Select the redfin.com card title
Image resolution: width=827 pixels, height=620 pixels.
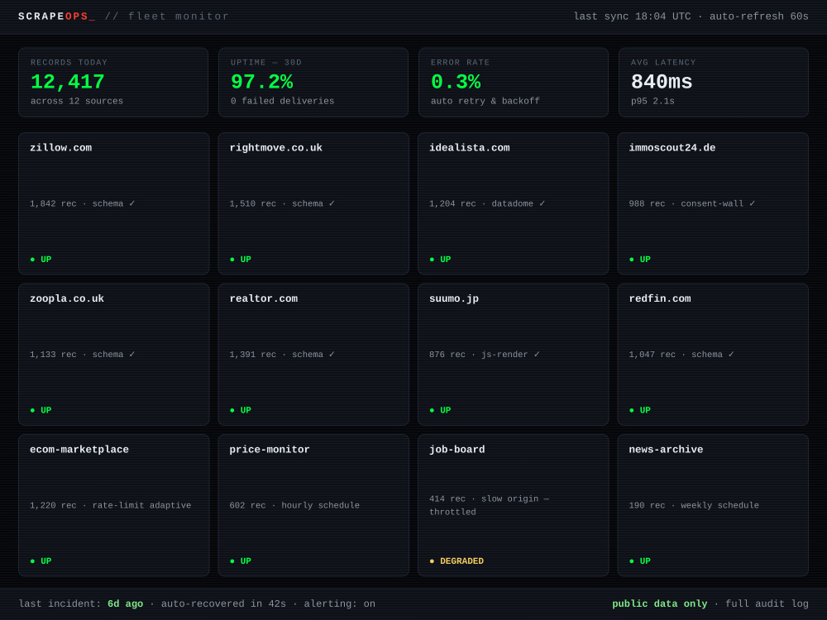(x=660, y=298)
